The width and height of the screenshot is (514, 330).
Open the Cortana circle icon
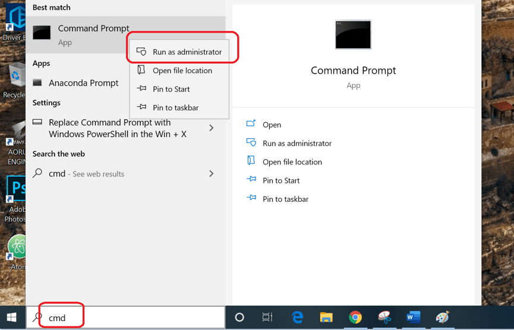click(x=239, y=318)
